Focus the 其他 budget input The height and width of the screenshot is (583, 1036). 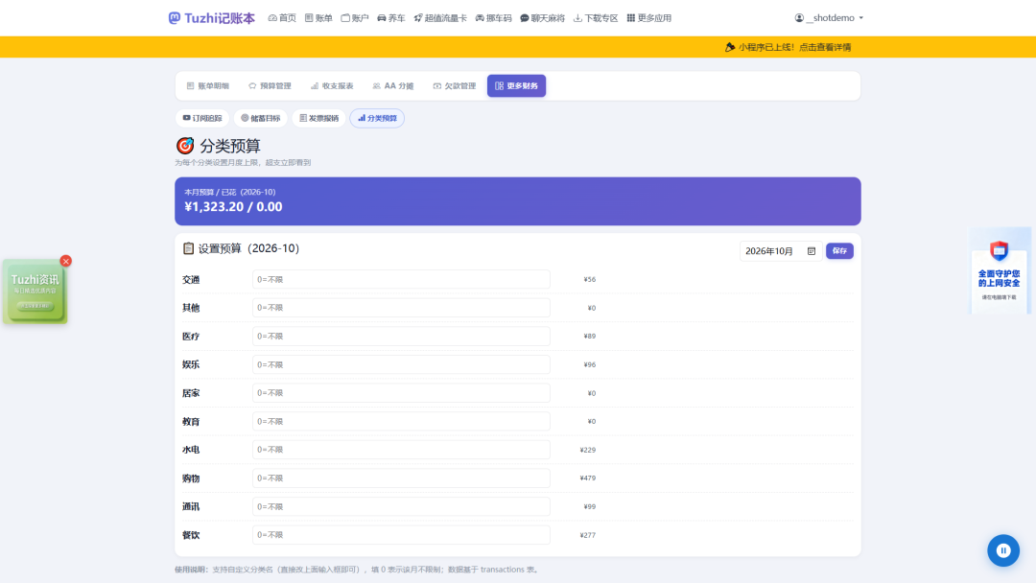click(401, 308)
